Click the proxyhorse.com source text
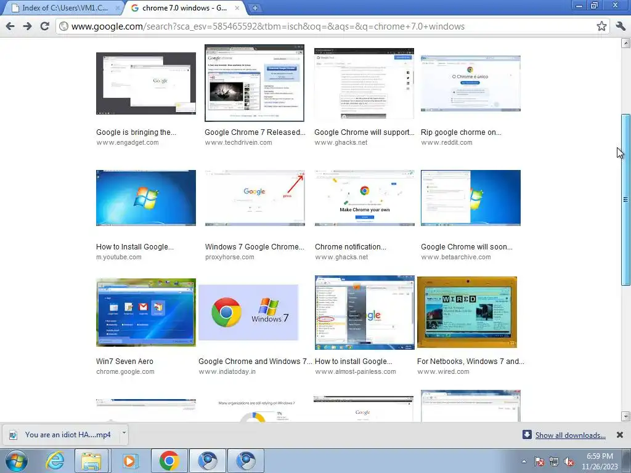 (229, 257)
